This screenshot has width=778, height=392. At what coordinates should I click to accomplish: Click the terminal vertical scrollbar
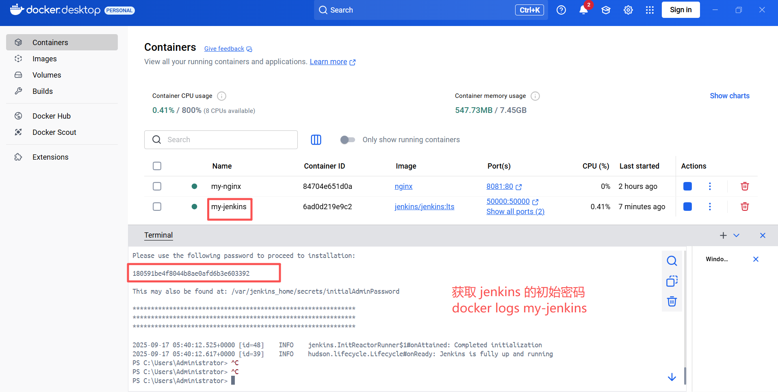(685, 376)
